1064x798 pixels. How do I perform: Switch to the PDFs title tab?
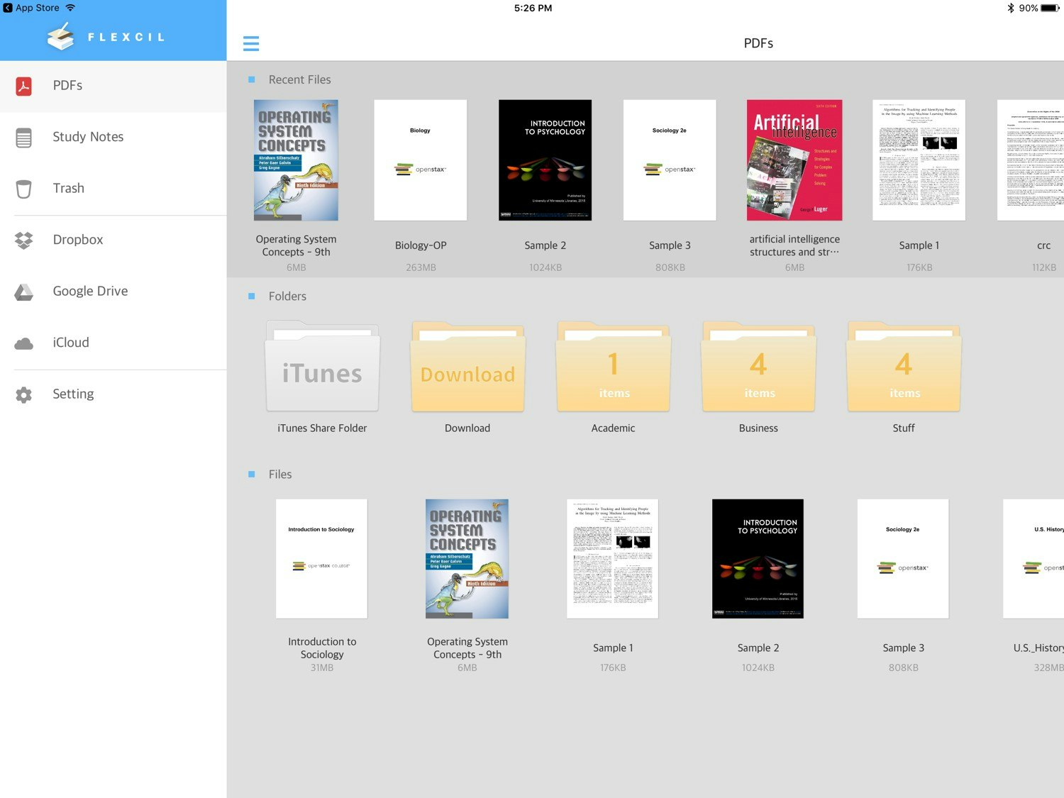pyautogui.click(x=758, y=43)
